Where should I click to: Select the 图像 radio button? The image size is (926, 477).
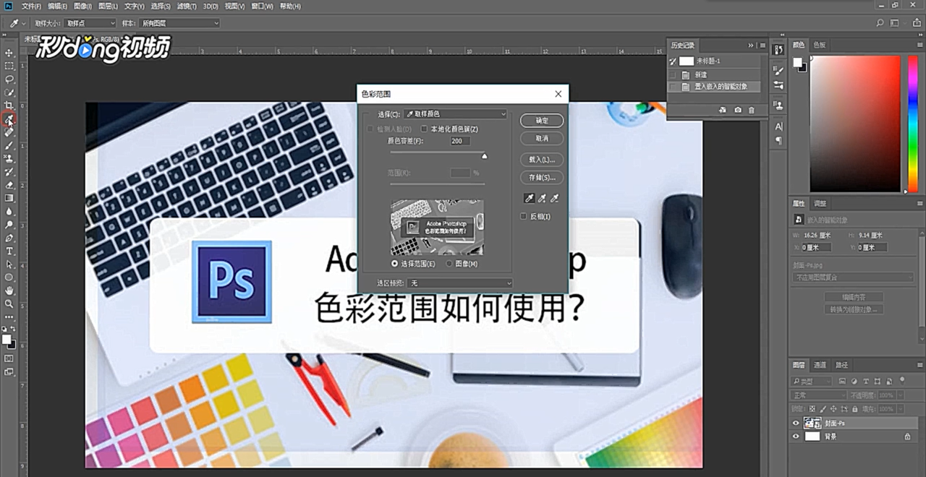(x=449, y=264)
